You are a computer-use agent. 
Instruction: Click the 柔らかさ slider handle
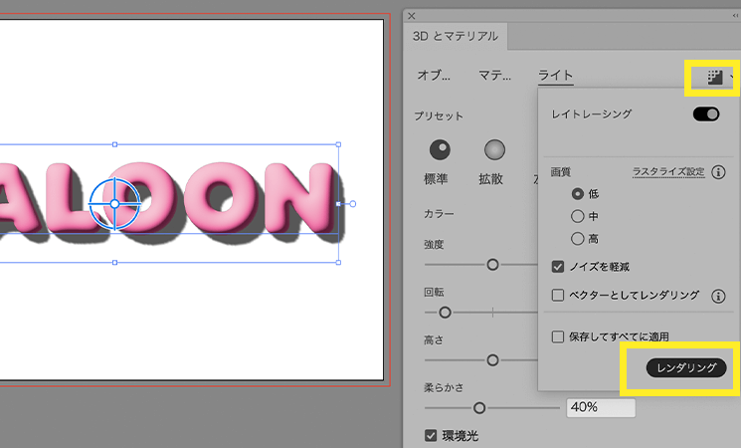pyautogui.click(x=479, y=408)
